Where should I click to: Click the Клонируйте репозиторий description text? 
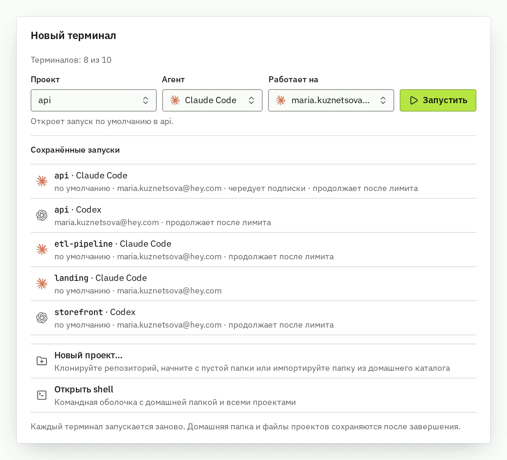[252, 368]
